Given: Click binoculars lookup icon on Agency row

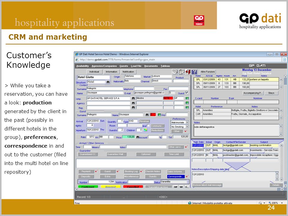Looking at the screenshot, I should click(133, 103).
